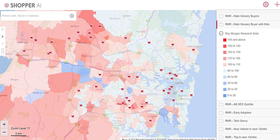280x140 pixels.
Task: Toggle RMR - Main Grocery Buyer with Kids checkbox
Action: [221, 24]
